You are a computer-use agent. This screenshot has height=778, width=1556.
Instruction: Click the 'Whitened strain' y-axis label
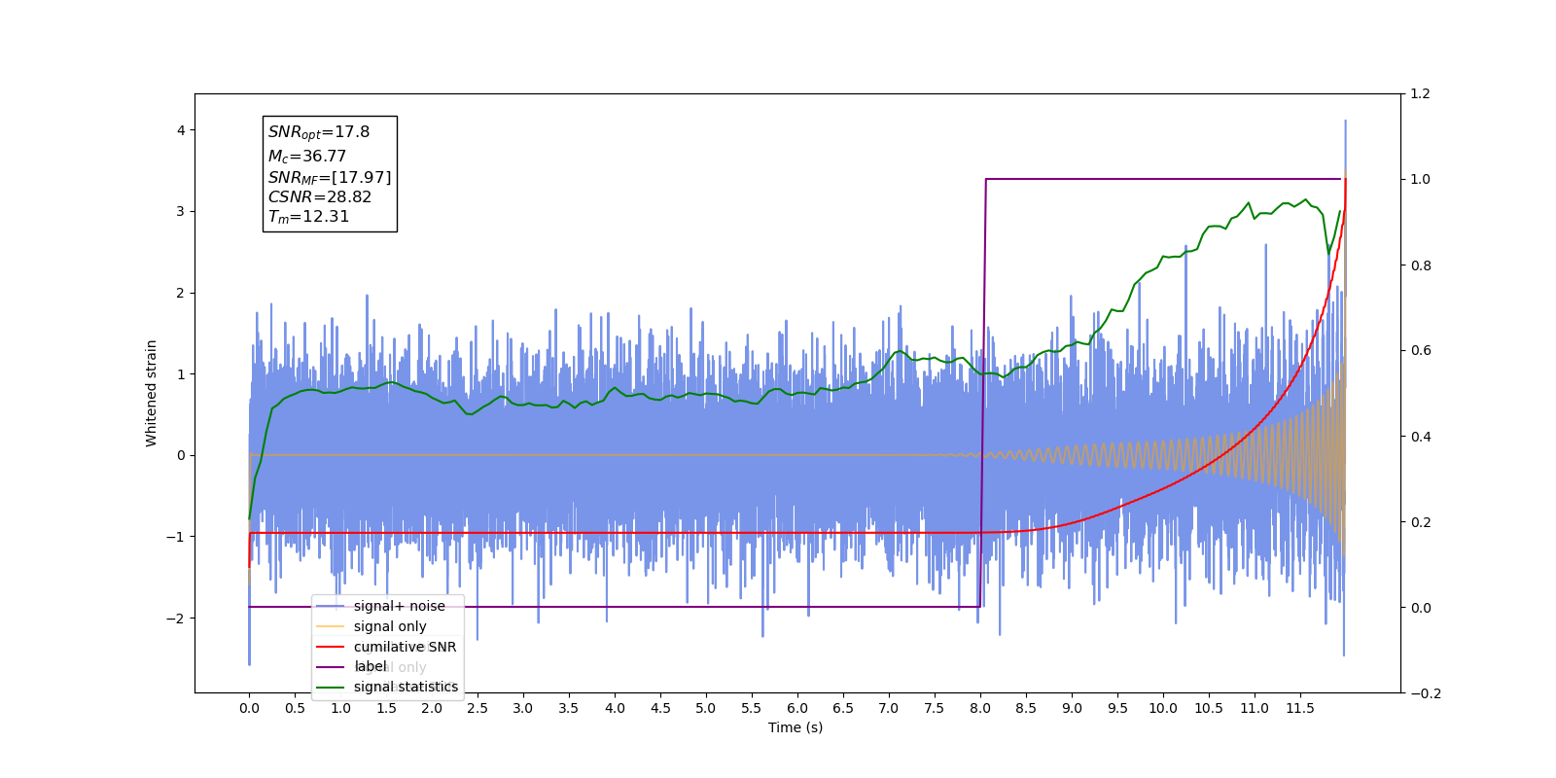click(152, 393)
